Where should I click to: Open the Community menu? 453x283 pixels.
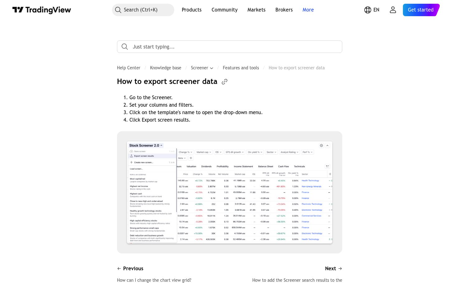pyautogui.click(x=225, y=10)
